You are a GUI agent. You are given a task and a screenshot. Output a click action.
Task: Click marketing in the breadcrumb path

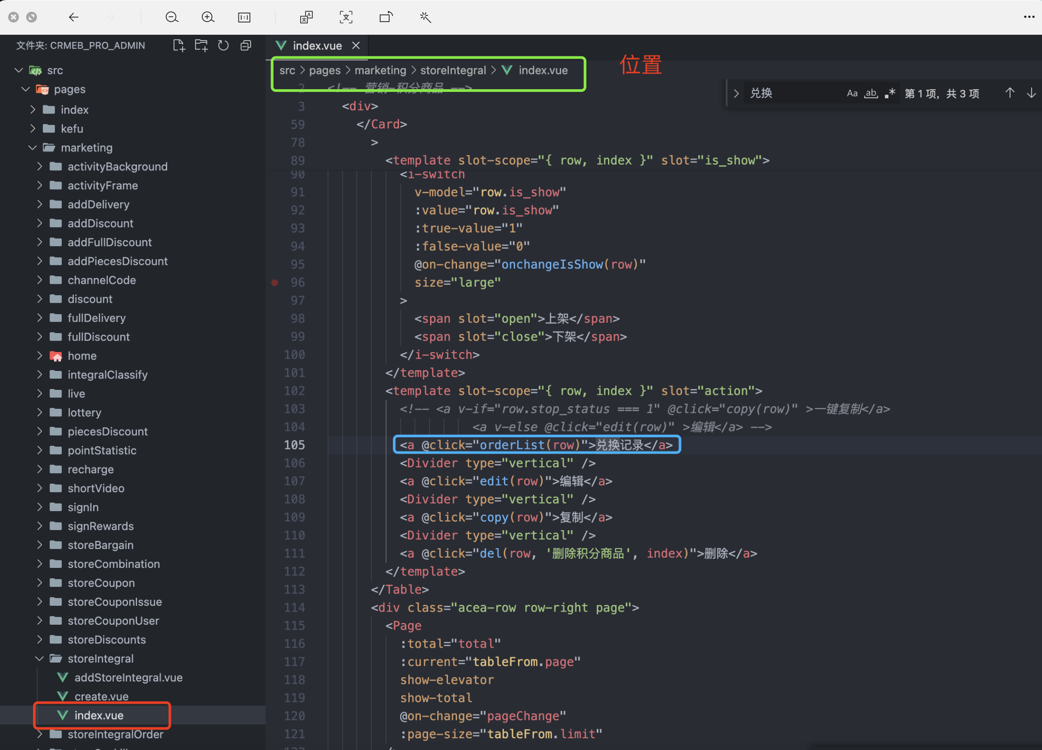tap(380, 70)
